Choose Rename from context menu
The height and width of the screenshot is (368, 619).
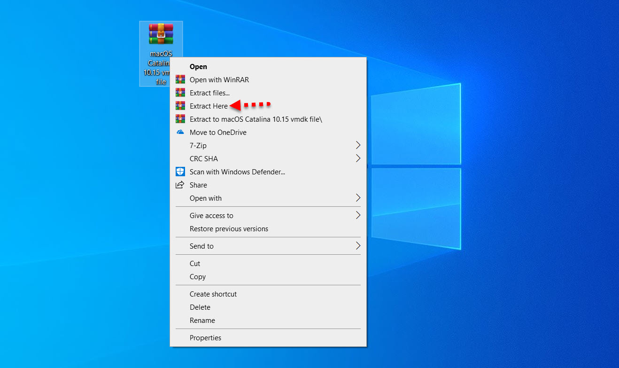[x=268, y=321]
